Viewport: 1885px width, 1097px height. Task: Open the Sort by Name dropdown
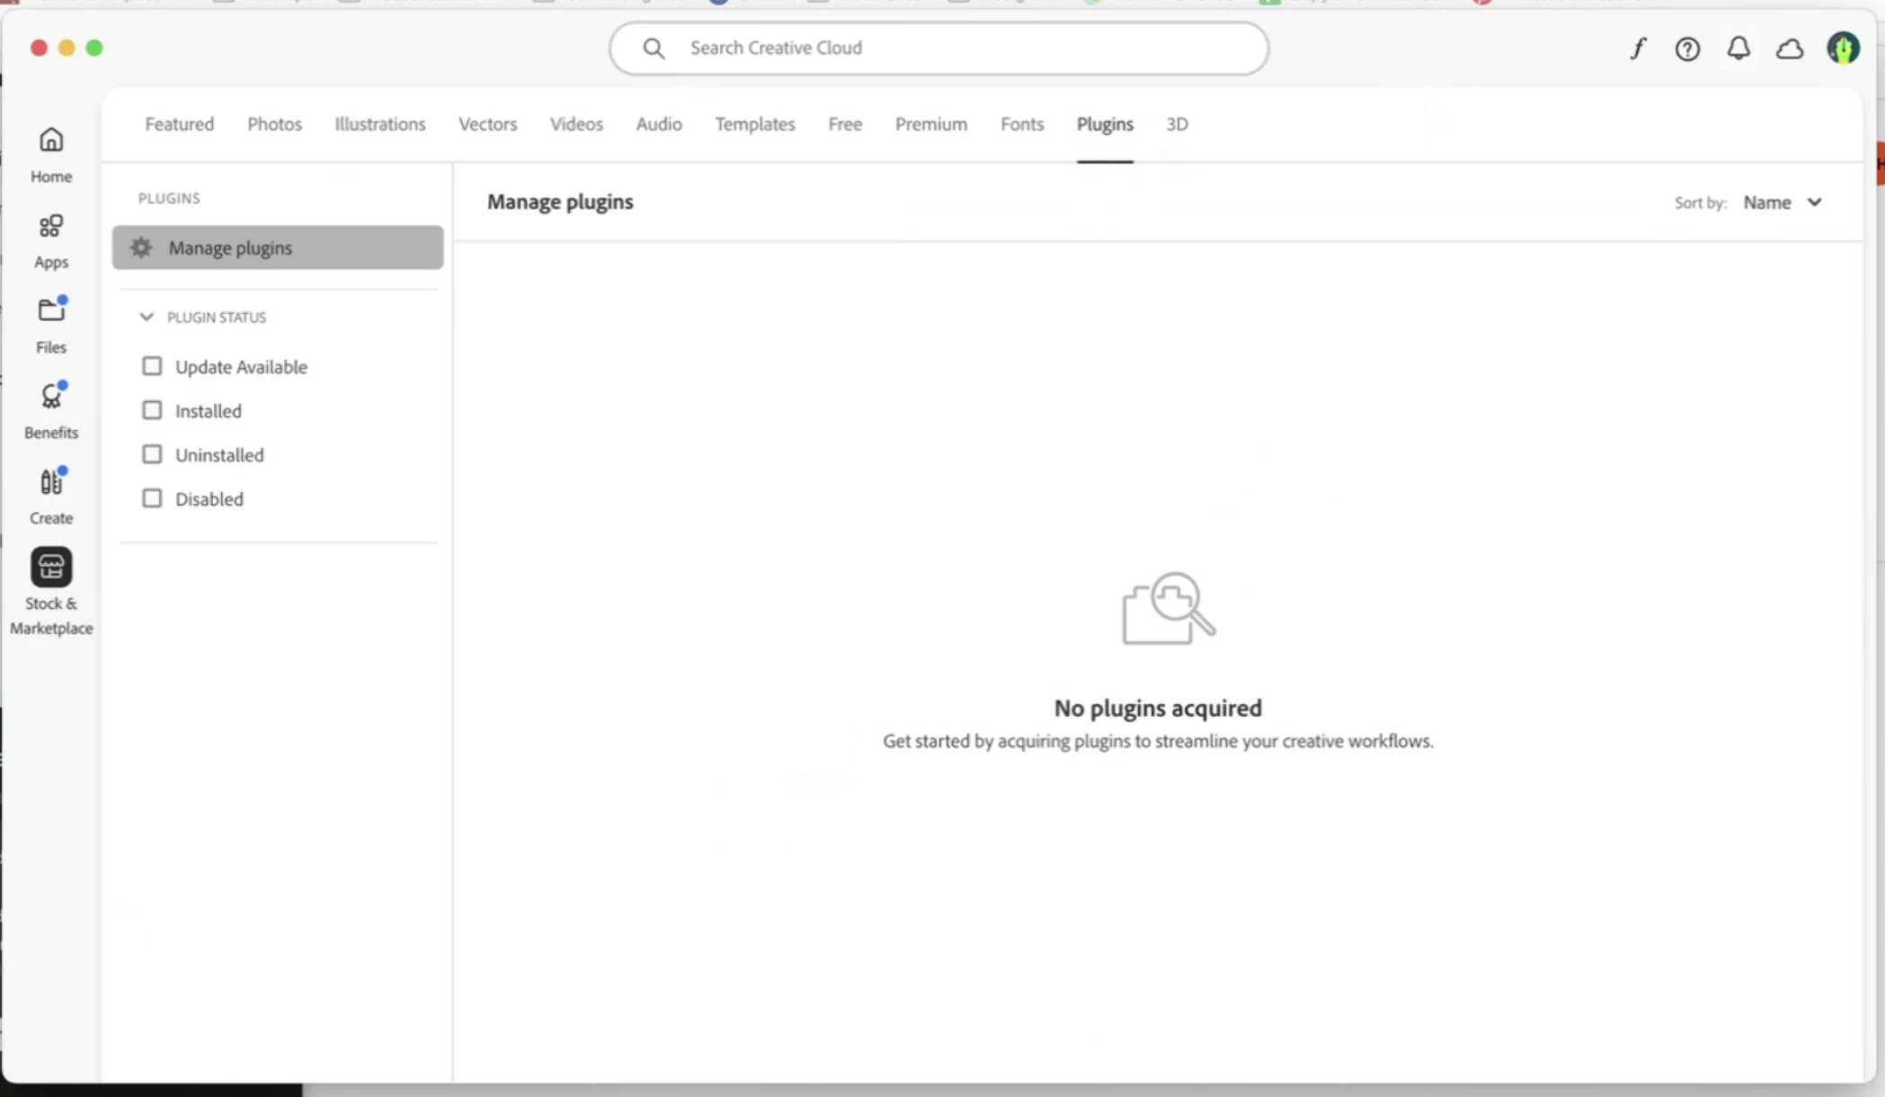point(1783,202)
